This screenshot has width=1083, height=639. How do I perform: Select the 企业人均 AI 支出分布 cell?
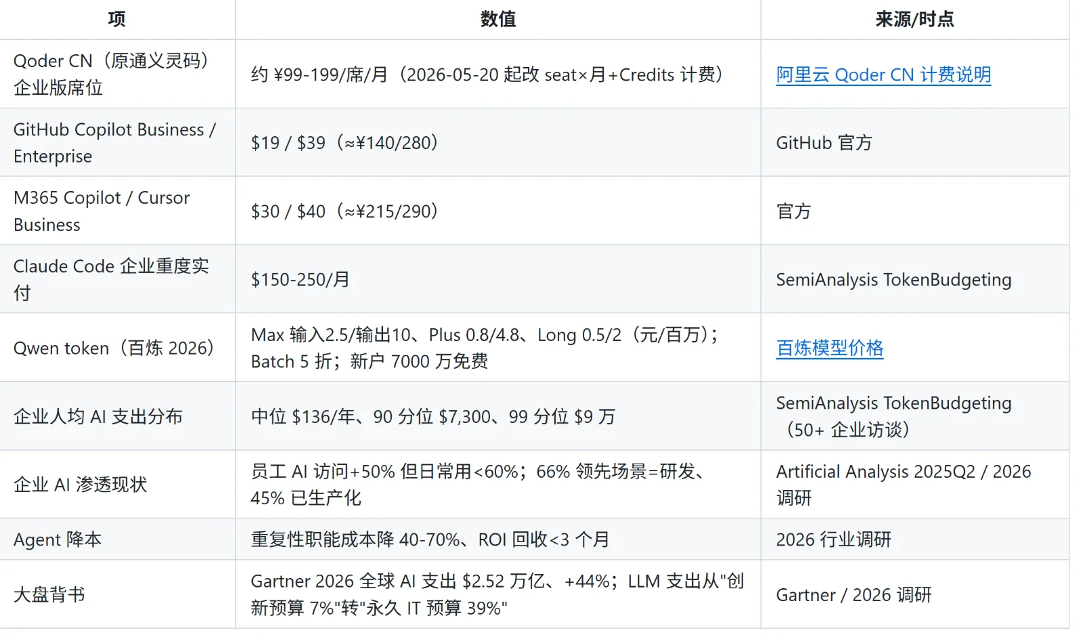click(x=118, y=416)
